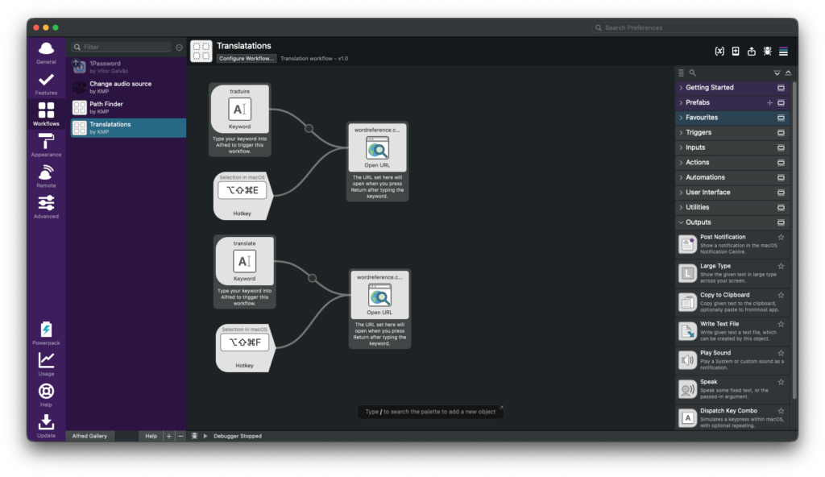Favourite the Dispatch Key Combo star
This screenshot has height=477, width=825.
point(781,411)
